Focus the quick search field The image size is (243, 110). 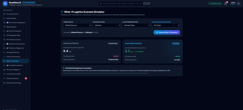125,3
